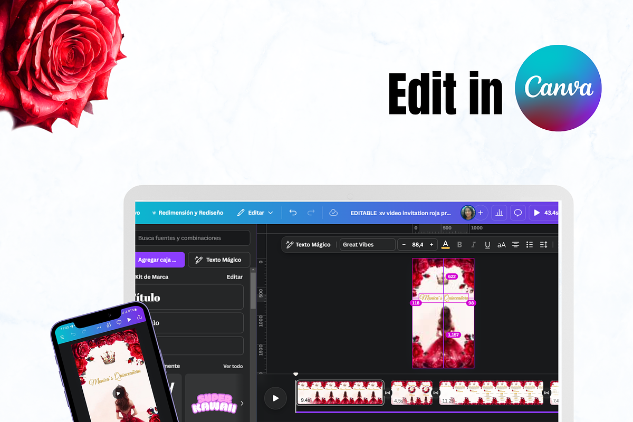This screenshot has width=633, height=422.
Task: Toggle bold formatting
Action: coord(459,244)
